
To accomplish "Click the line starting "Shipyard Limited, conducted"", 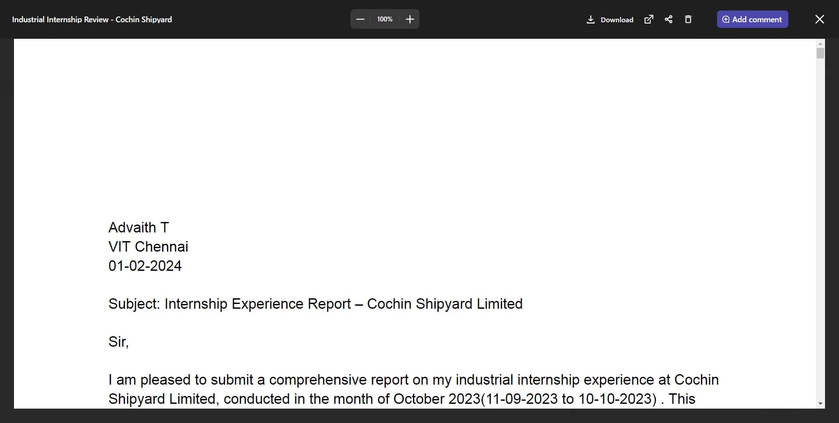I will (x=402, y=399).
